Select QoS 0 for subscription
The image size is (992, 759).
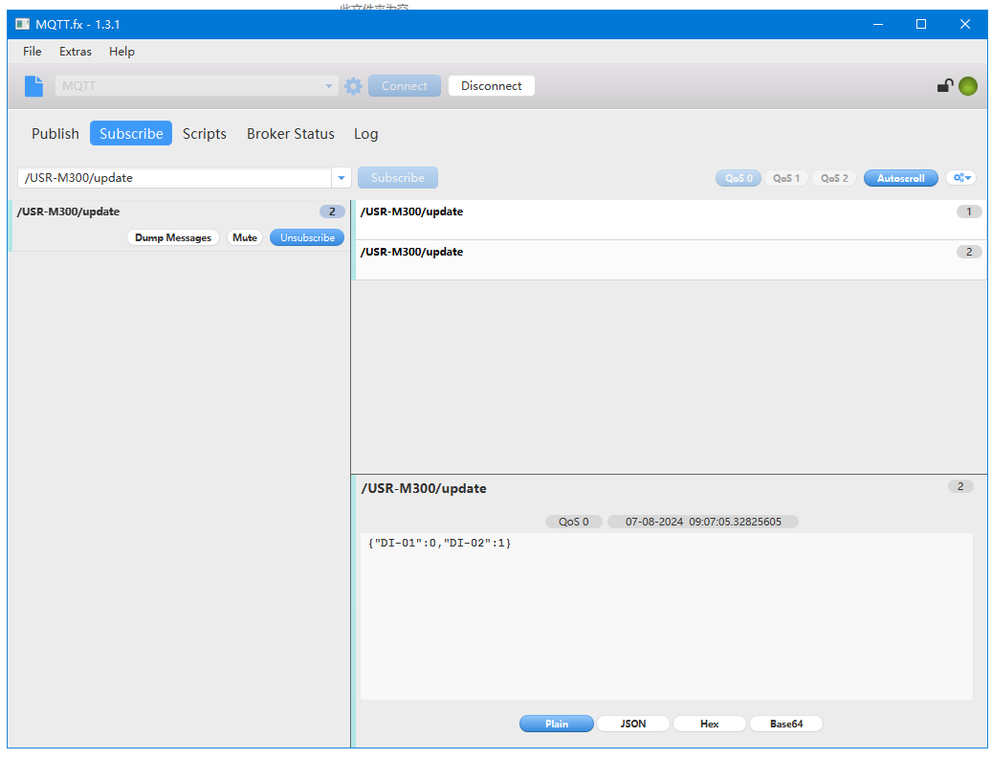738,178
